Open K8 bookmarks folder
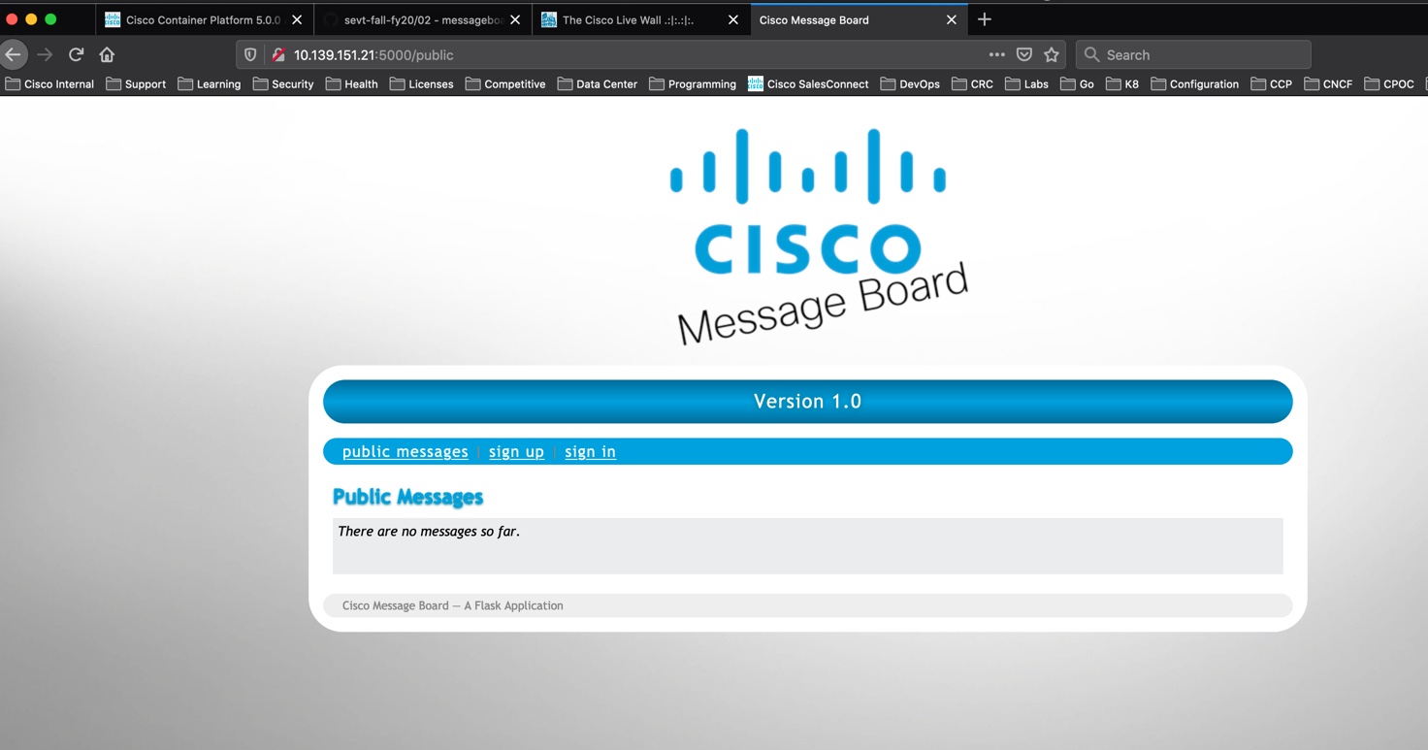 pos(1121,84)
